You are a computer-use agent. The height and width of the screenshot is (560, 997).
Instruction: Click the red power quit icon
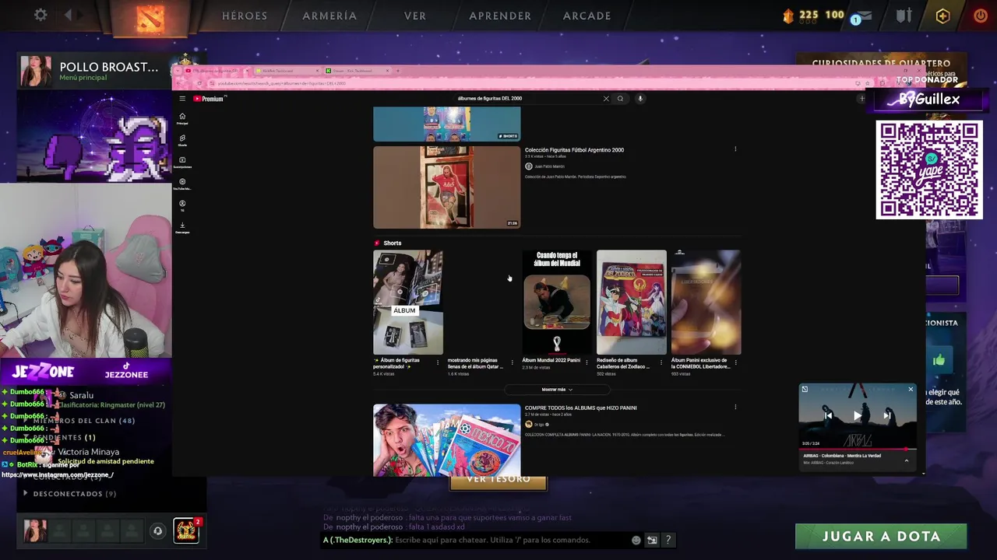(981, 16)
